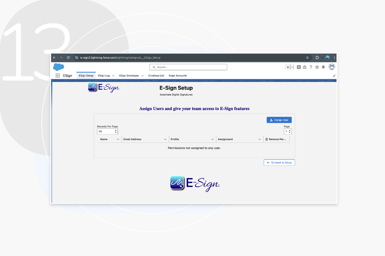This screenshot has height=256, width=385.
Task: Expand ESign Envelopes tab chevron
Action: click(142, 76)
